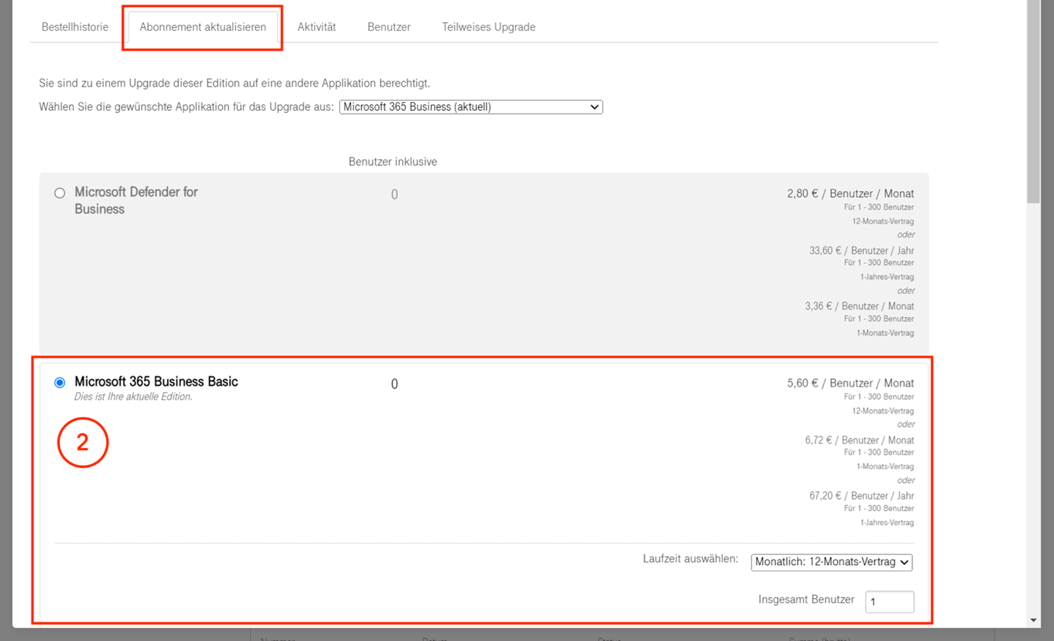
Task: Click the vertical scrollbar thumb
Action: (1033, 100)
